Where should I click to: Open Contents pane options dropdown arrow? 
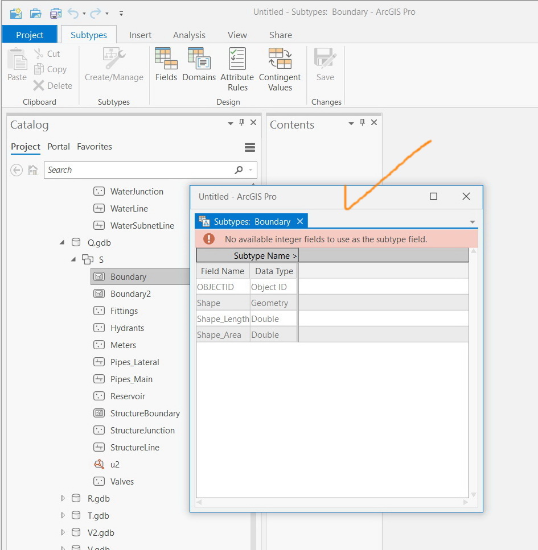(x=351, y=123)
